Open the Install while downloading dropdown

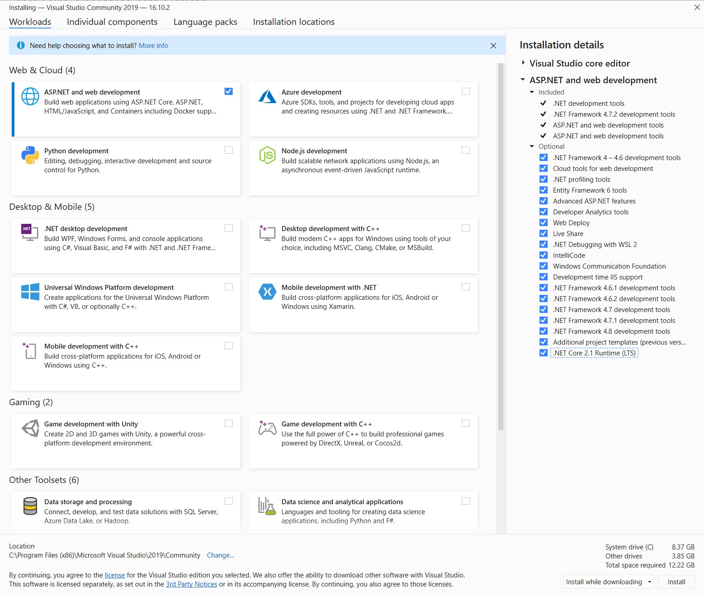[650, 582]
